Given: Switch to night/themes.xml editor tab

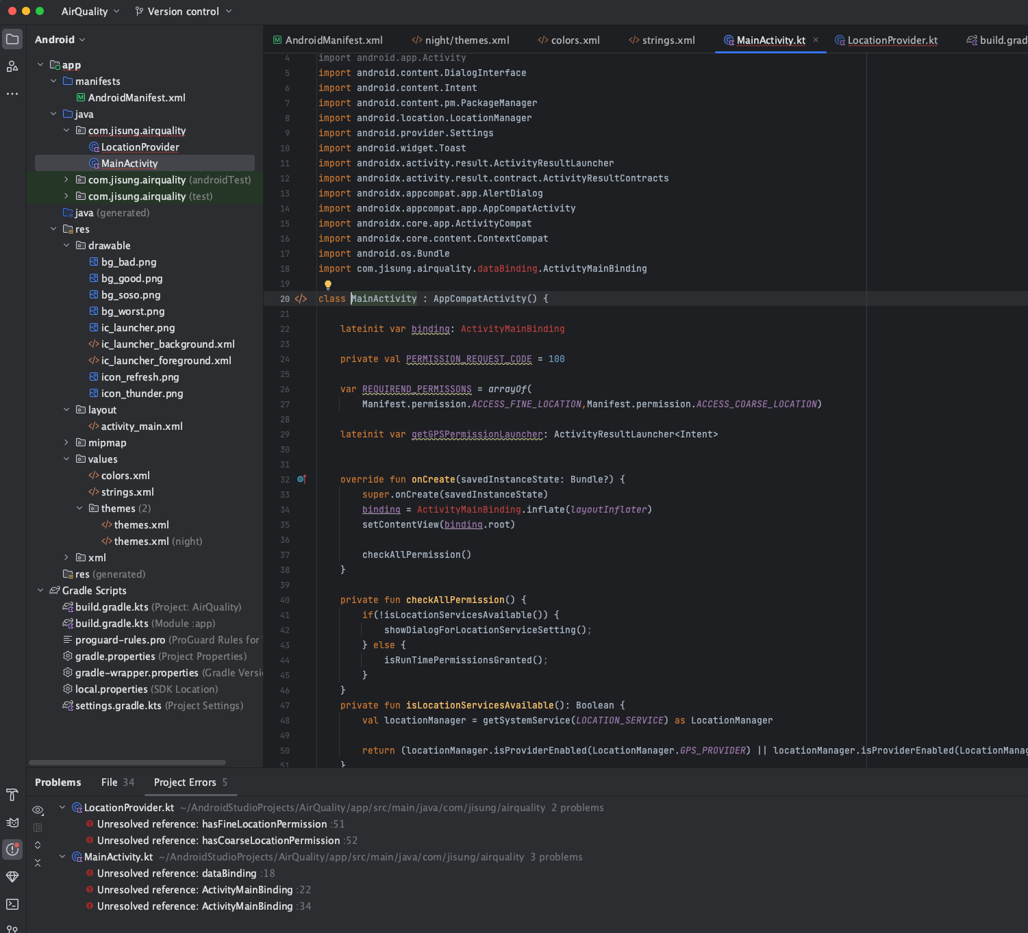Looking at the screenshot, I should 460,40.
